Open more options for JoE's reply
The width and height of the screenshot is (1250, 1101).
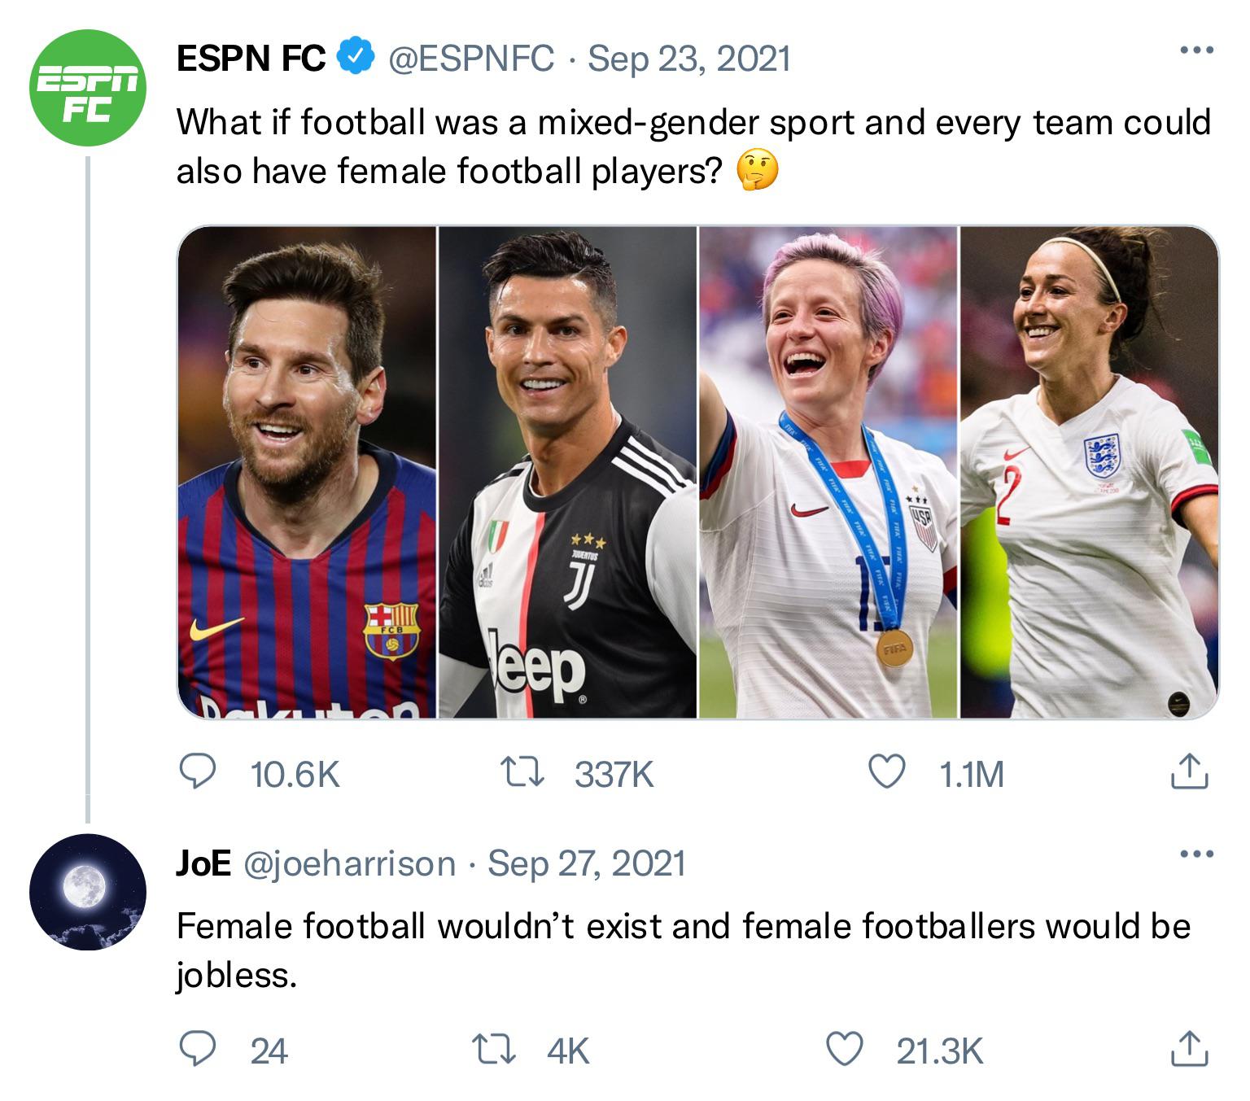(x=1196, y=854)
